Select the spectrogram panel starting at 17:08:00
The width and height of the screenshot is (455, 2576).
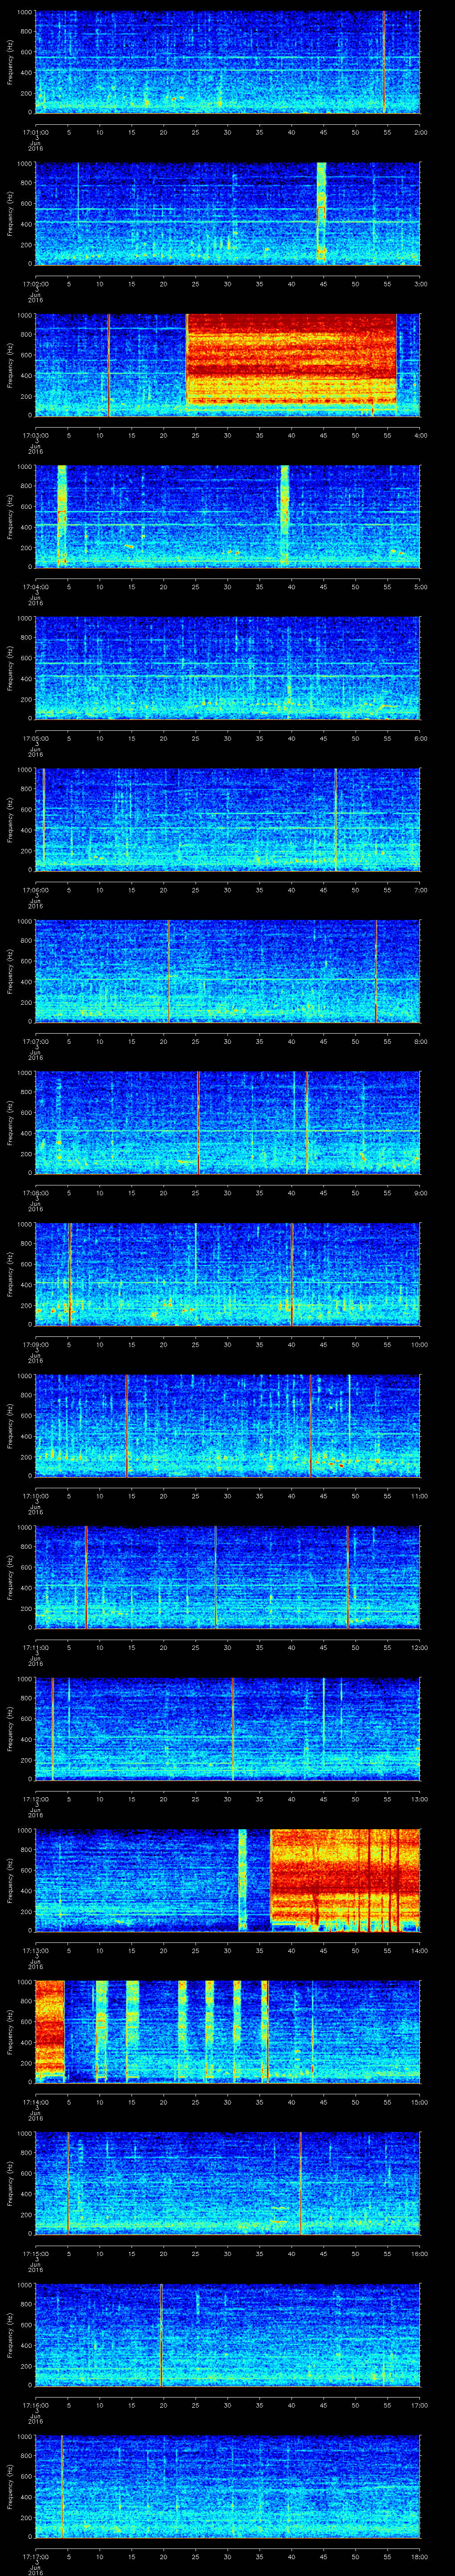pyautogui.click(x=227, y=1123)
